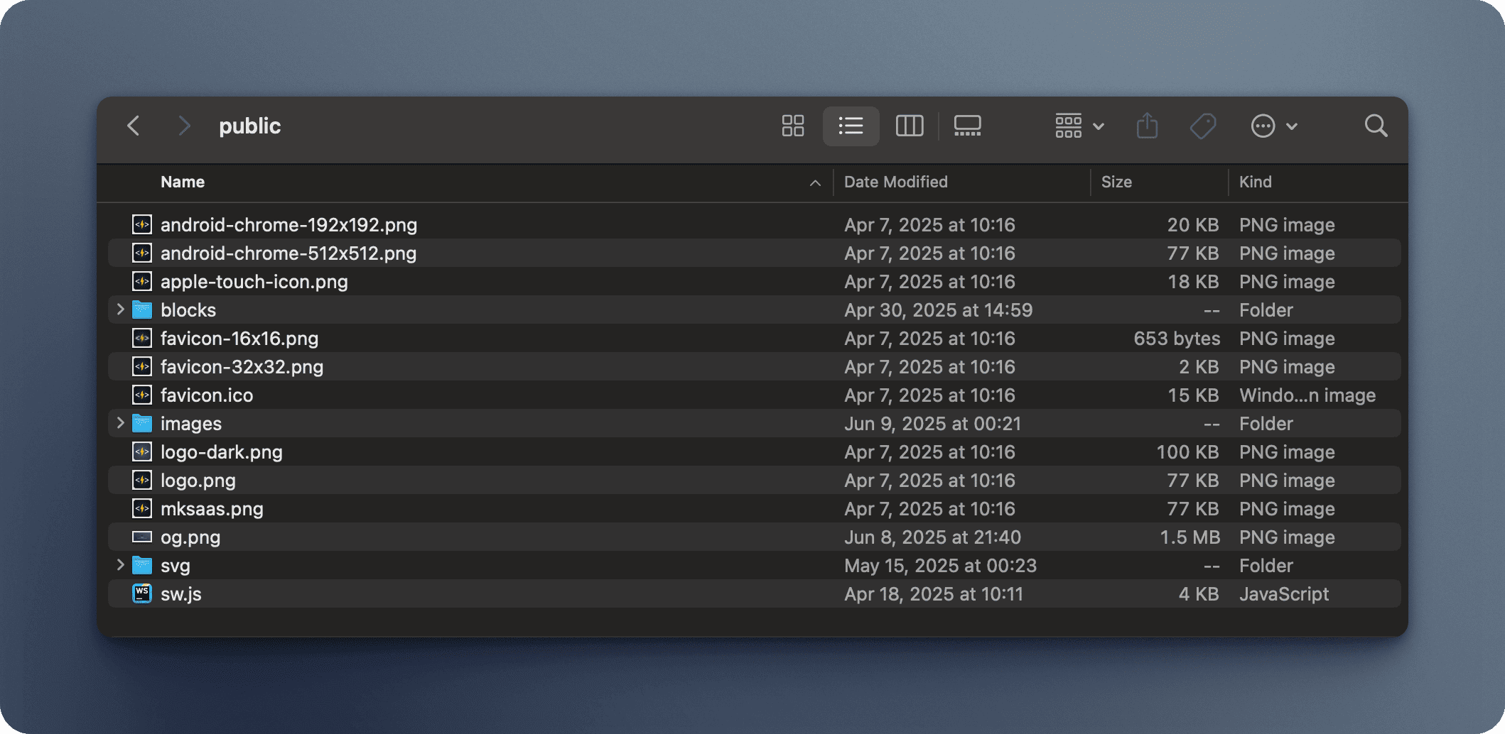Click the Size column header
Screen dimensions: 1505x734
click(x=1116, y=182)
